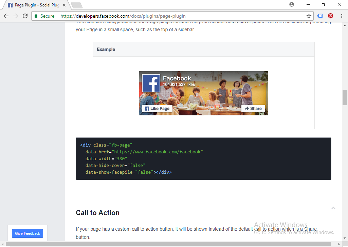Screen dimensions: 348x247
Task: Open the blue extension icon in toolbar
Action: pos(320,16)
